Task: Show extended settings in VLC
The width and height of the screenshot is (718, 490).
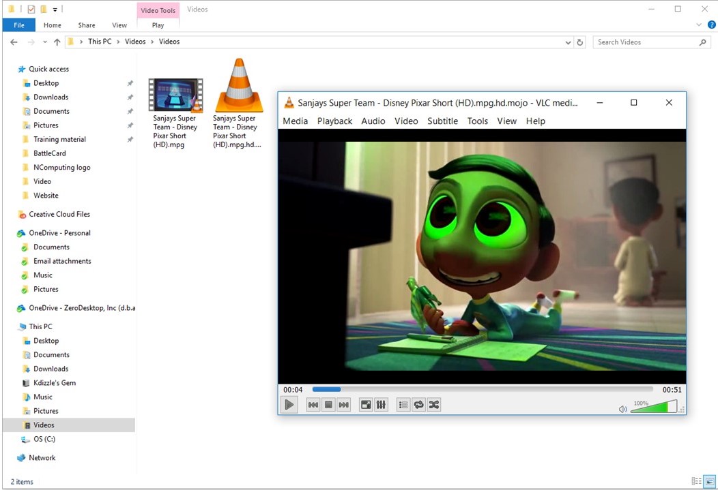Action: click(x=381, y=405)
